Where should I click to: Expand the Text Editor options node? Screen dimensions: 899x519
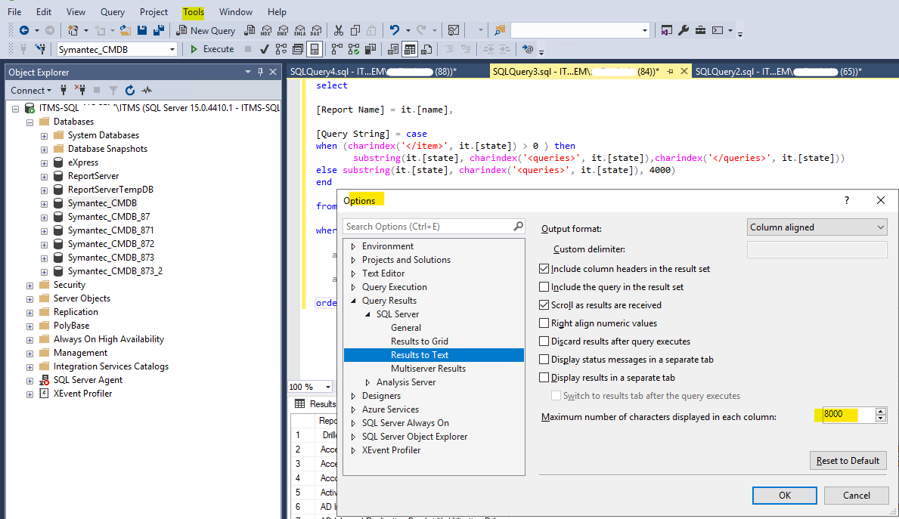353,273
